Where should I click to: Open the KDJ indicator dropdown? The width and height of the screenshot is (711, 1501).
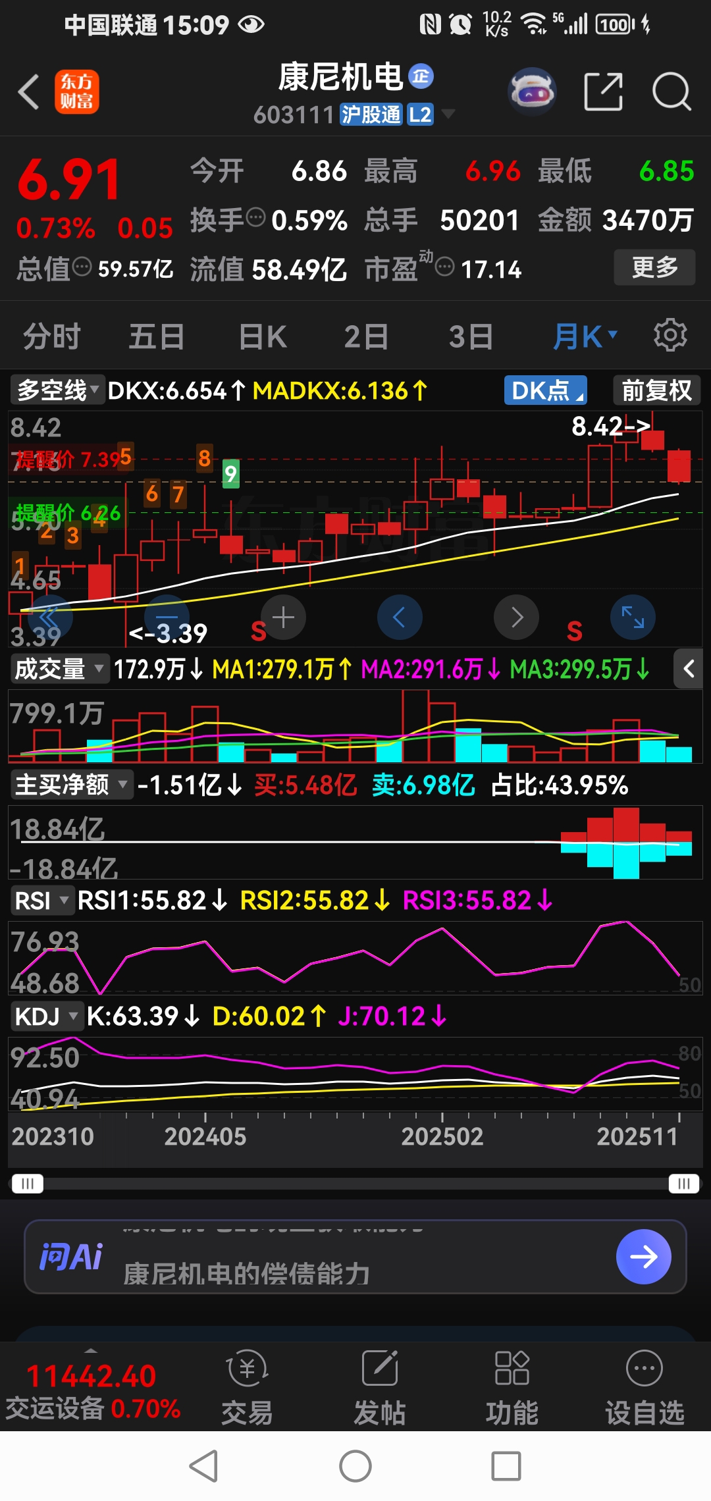(x=46, y=1016)
